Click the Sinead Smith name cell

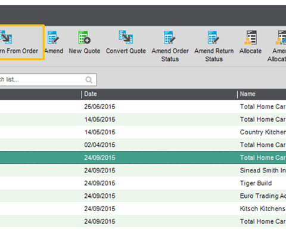pos(263,171)
